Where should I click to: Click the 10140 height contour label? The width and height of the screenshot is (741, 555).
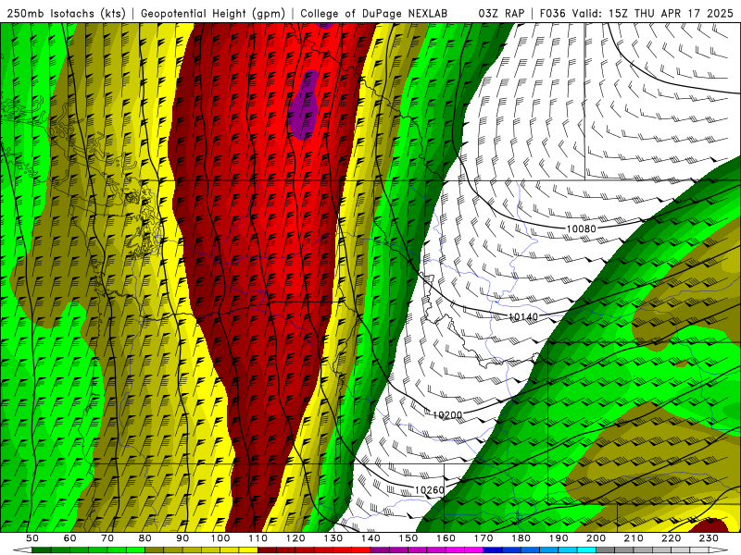point(523,316)
